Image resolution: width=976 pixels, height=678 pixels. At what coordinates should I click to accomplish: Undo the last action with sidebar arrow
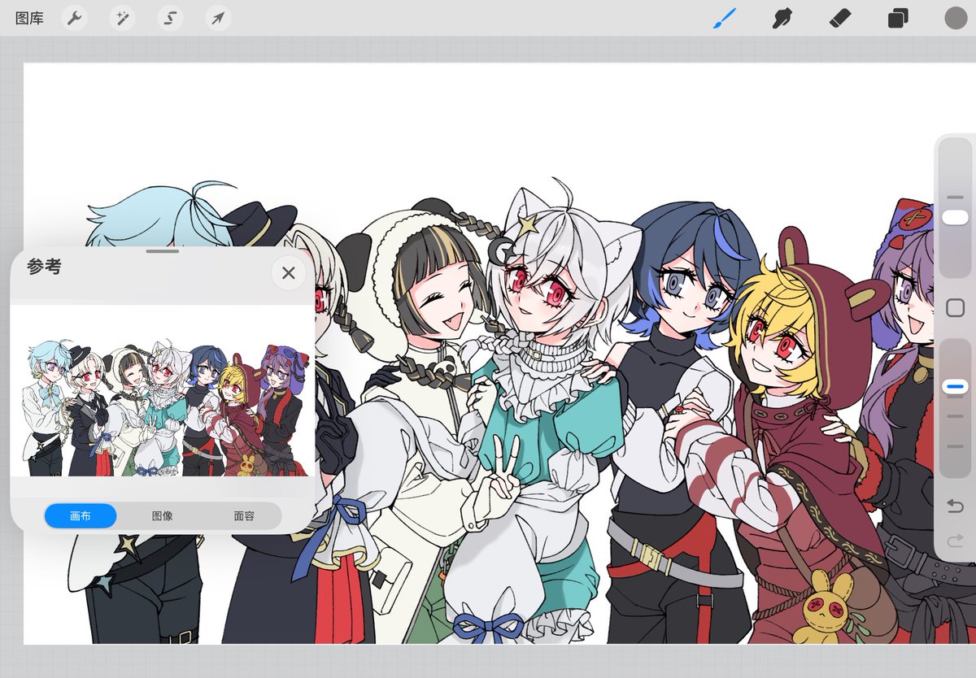pyautogui.click(x=956, y=506)
